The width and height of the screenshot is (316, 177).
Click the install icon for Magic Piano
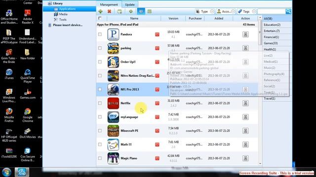coord(245,158)
